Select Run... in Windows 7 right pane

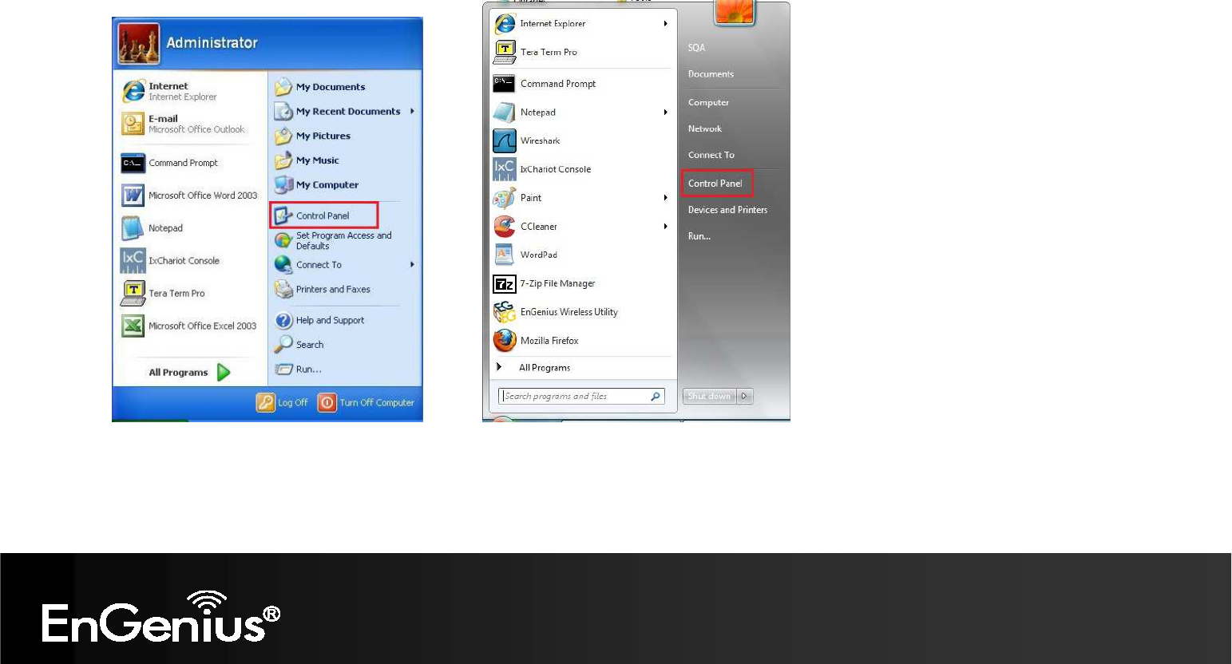699,236
